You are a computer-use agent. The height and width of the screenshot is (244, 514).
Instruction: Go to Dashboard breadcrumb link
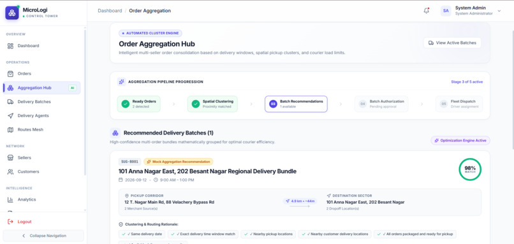click(x=110, y=11)
